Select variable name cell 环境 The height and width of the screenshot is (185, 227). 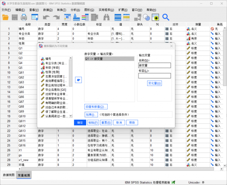click(28, 165)
